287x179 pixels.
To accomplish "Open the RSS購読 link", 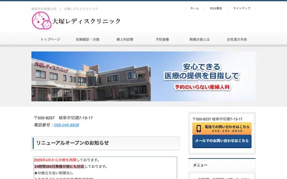I will point(216,9).
